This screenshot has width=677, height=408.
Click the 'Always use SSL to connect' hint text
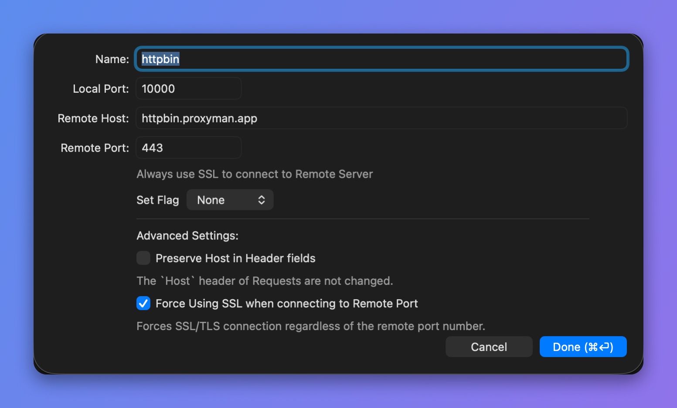click(x=255, y=174)
